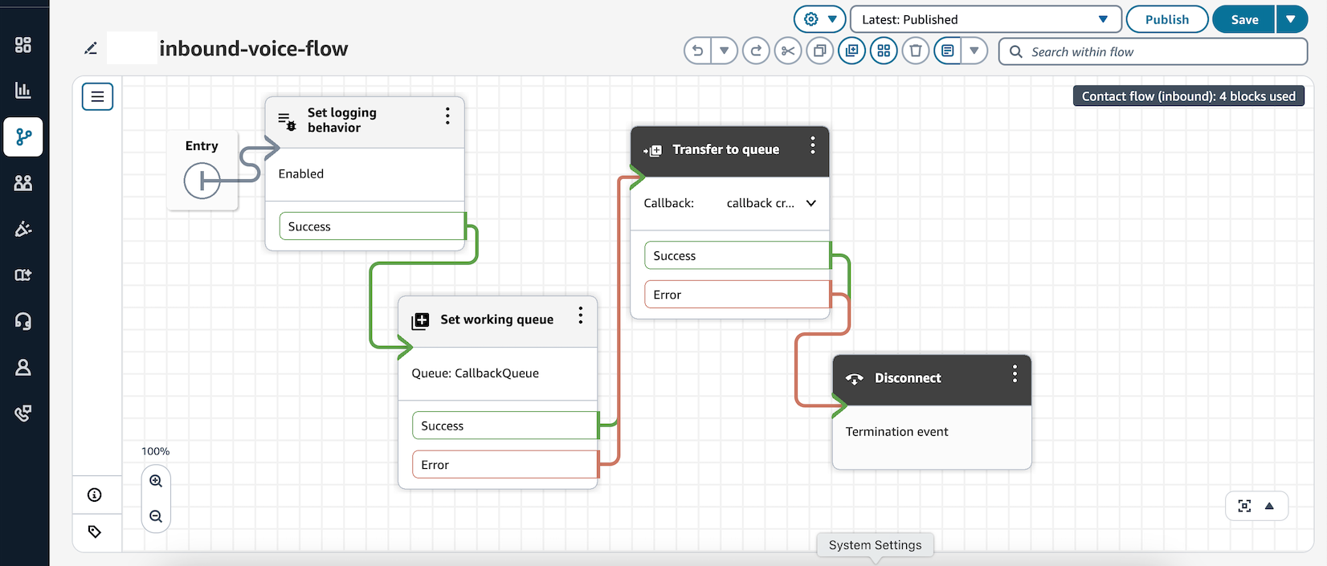Toggle the select-all blocks grid button

[884, 51]
